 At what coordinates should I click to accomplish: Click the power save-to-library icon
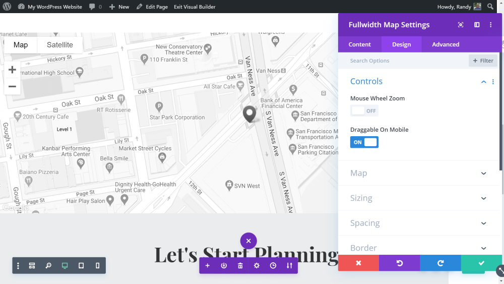click(224, 266)
